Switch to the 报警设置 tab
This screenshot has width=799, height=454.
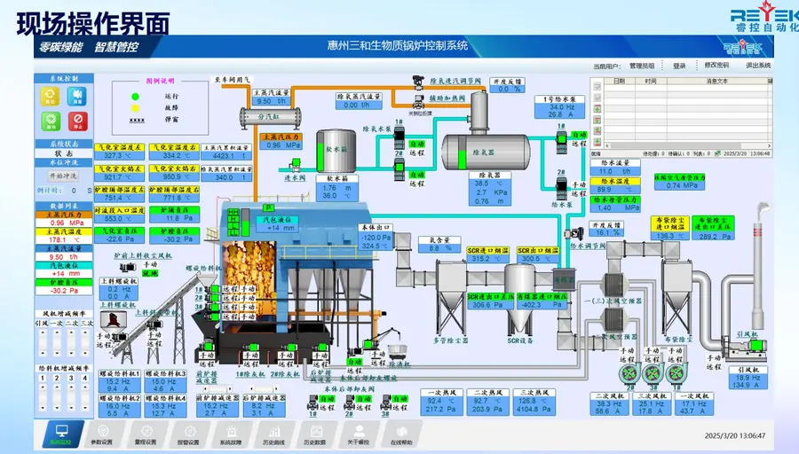188,435
